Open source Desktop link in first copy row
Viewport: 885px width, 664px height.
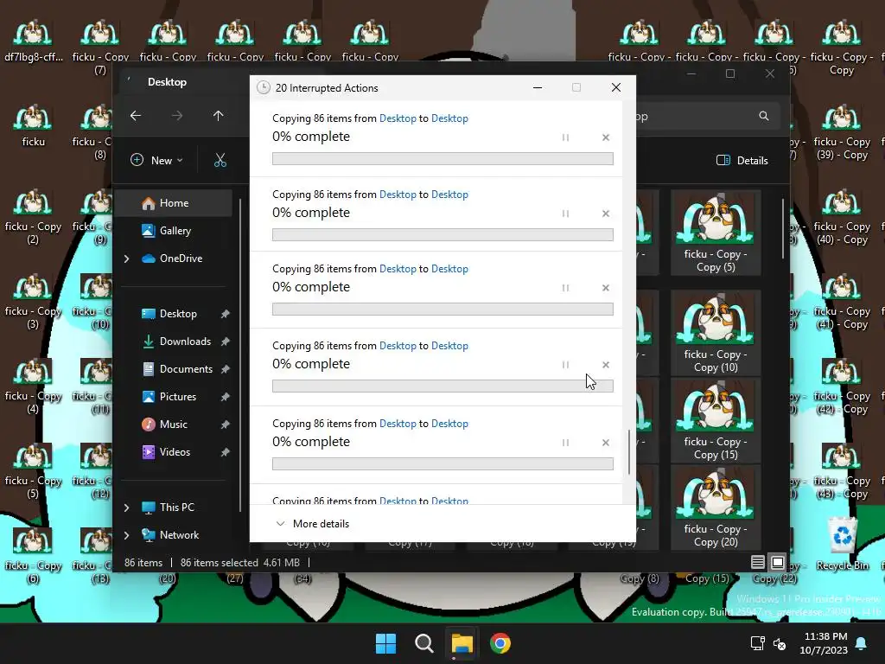tap(398, 118)
